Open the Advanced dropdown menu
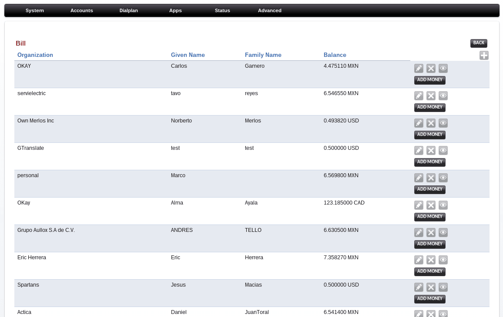This screenshot has height=317, width=503. pos(269,10)
